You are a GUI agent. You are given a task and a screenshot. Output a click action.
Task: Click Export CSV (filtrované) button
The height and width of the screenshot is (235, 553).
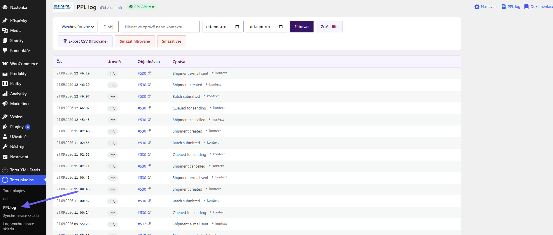coord(85,41)
